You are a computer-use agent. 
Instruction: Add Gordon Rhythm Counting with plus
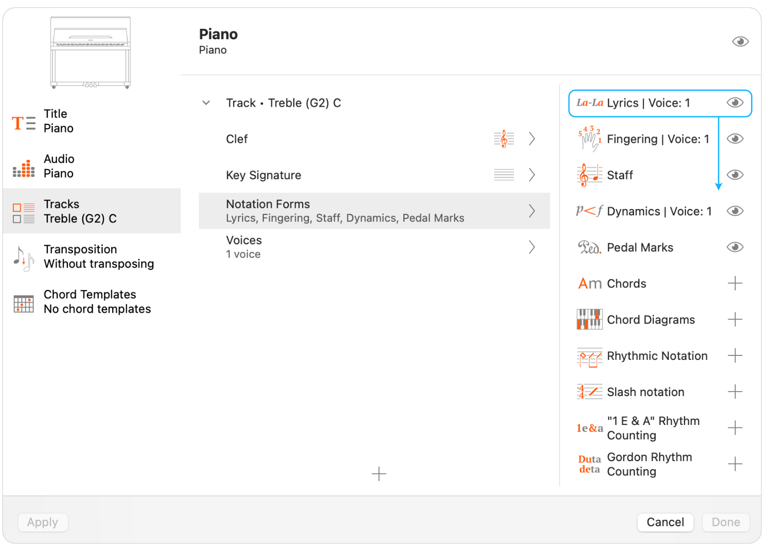pos(735,464)
